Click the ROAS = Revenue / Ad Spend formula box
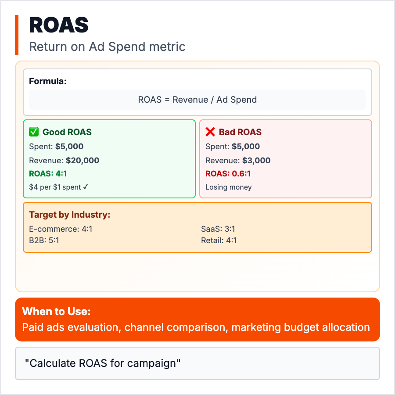 pyautogui.click(x=197, y=100)
